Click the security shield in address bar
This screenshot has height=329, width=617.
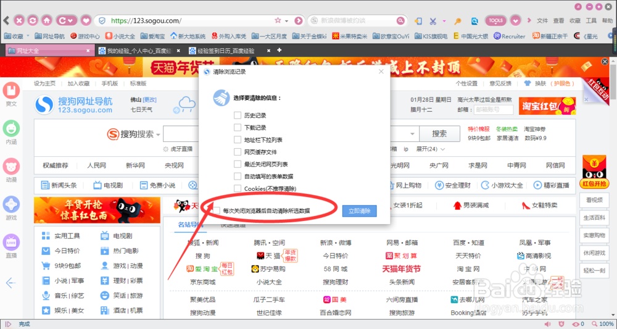click(102, 20)
